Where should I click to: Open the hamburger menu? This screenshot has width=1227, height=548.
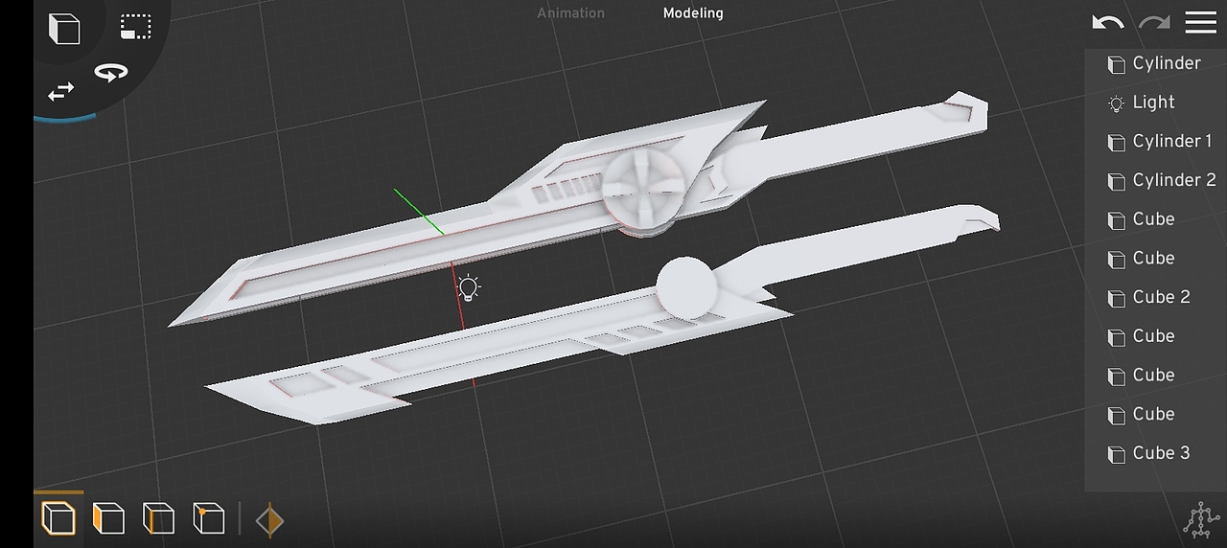coord(1200,22)
